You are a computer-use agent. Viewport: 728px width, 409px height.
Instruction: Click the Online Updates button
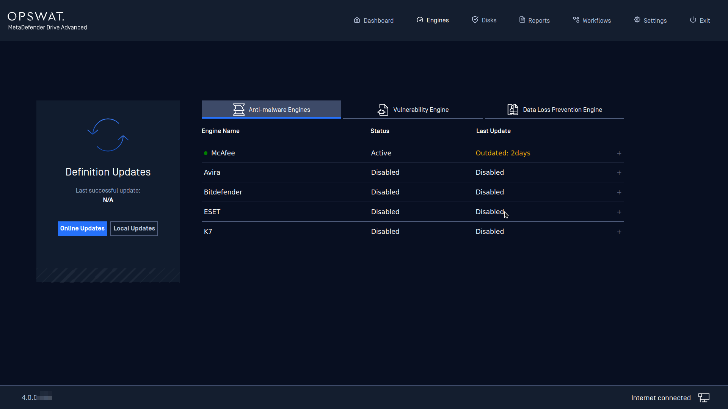click(x=82, y=229)
